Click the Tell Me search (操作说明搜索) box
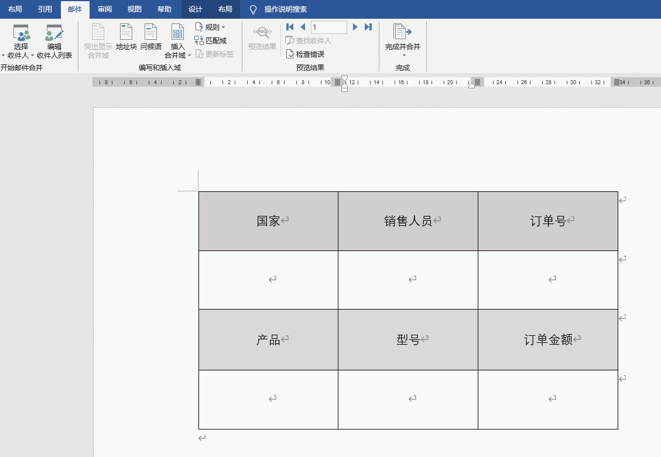This screenshot has width=661, height=457. [x=285, y=9]
